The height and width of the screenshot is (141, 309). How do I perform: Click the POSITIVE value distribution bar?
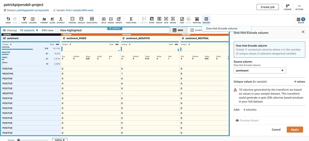click(17, 49)
